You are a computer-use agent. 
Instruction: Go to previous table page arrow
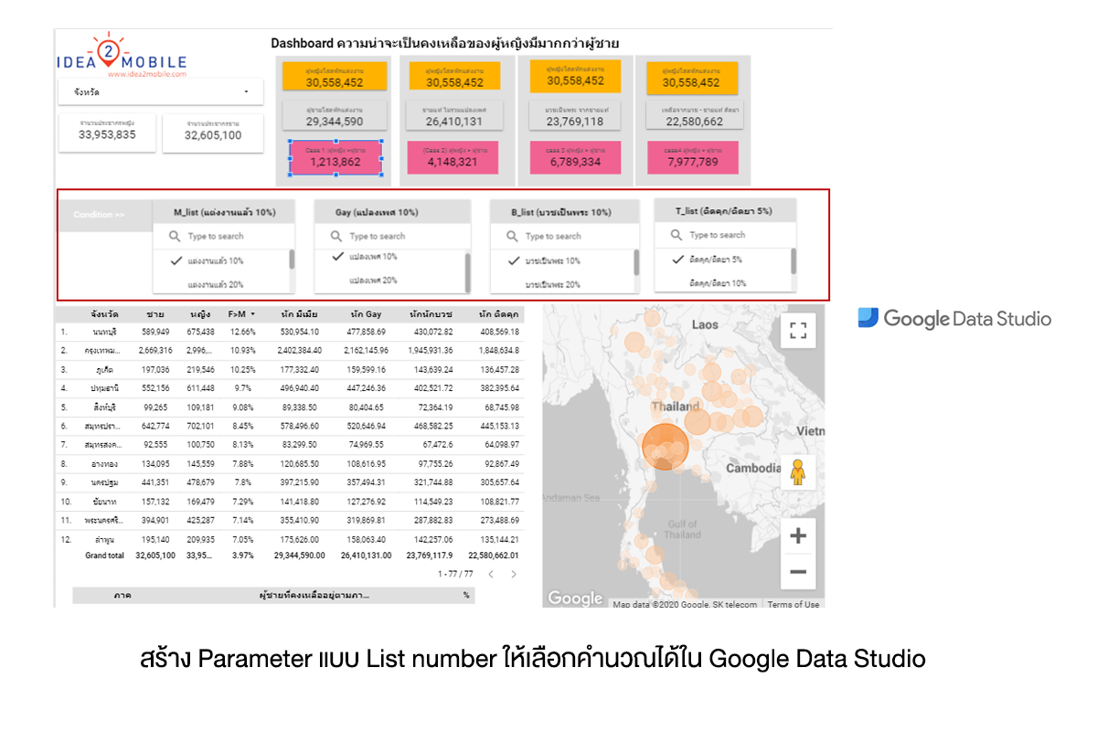490,574
